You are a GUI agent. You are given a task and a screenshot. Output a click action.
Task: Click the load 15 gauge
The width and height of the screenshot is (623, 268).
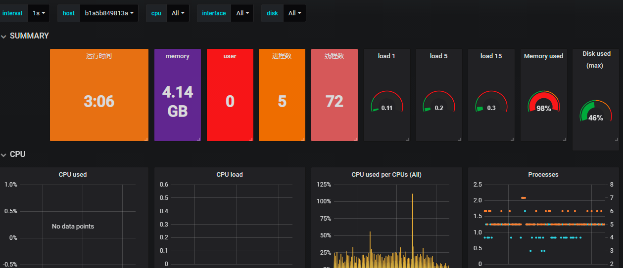click(491, 103)
